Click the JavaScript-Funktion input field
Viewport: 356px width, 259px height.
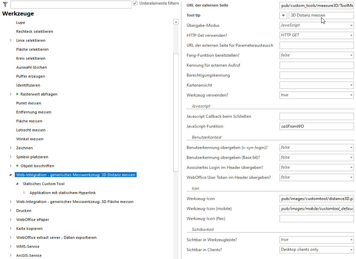(316, 126)
